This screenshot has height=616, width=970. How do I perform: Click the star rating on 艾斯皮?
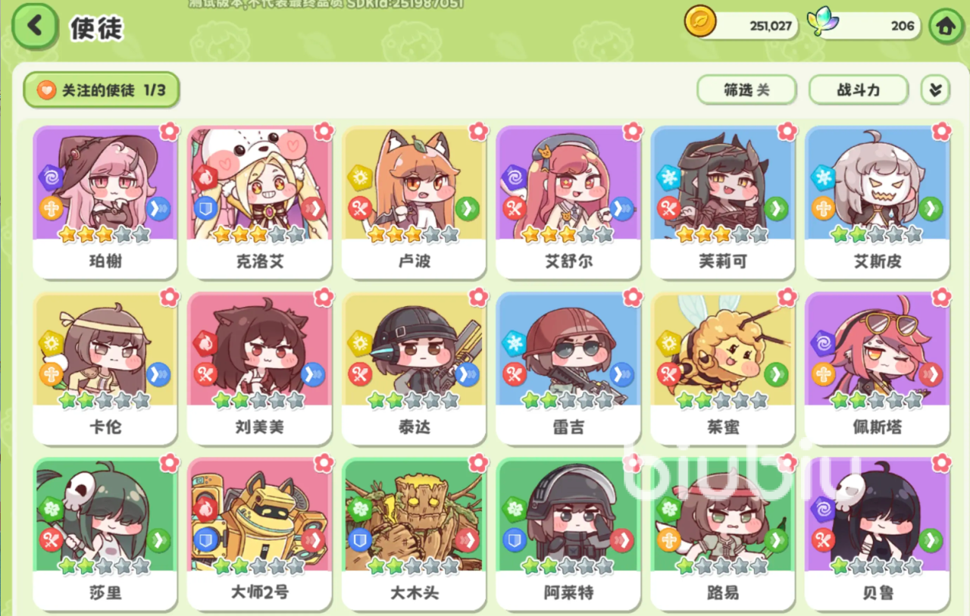(877, 234)
